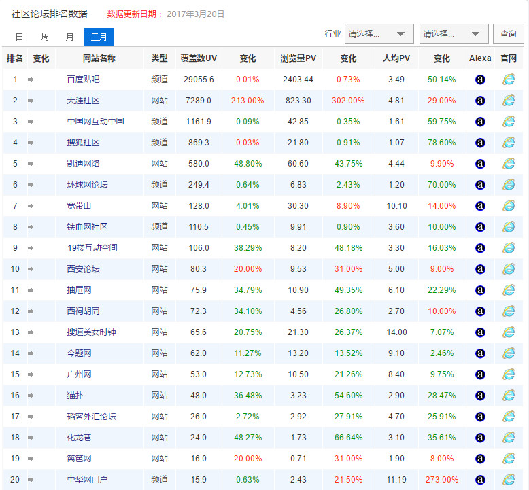Open the first 行业 请选择 dropdown
Image resolution: width=529 pixels, height=490 pixels.
[379, 34]
